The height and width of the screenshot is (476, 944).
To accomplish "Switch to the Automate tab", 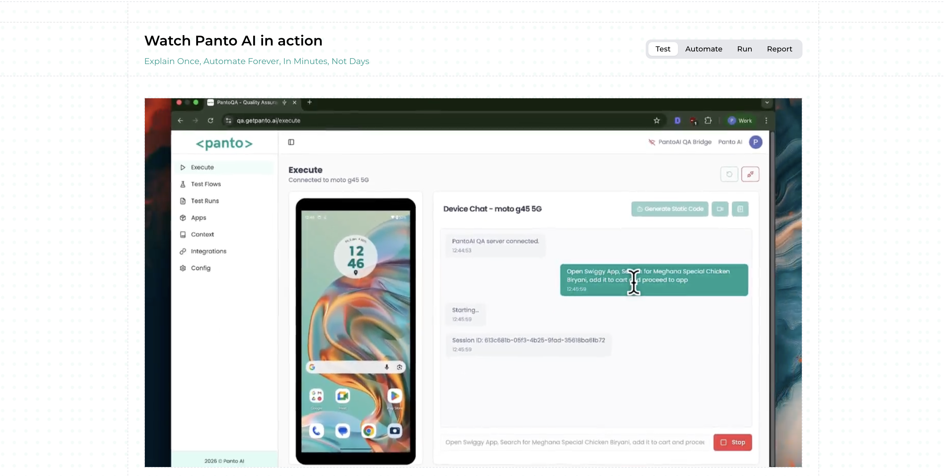I will [x=703, y=49].
